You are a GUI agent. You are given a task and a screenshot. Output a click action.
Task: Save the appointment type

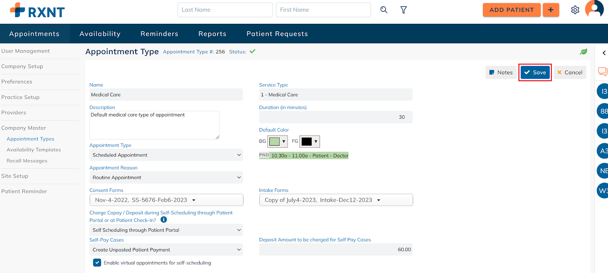pyautogui.click(x=535, y=72)
